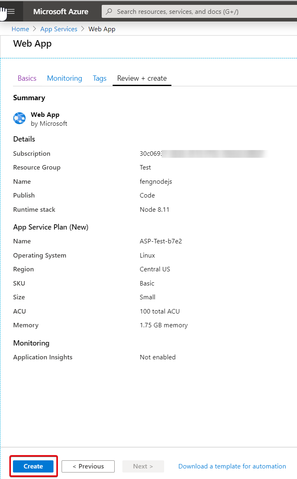Click the Microsoft Azure title
Image resolution: width=297 pixels, height=479 pixels.
click(x=61, y=12)
